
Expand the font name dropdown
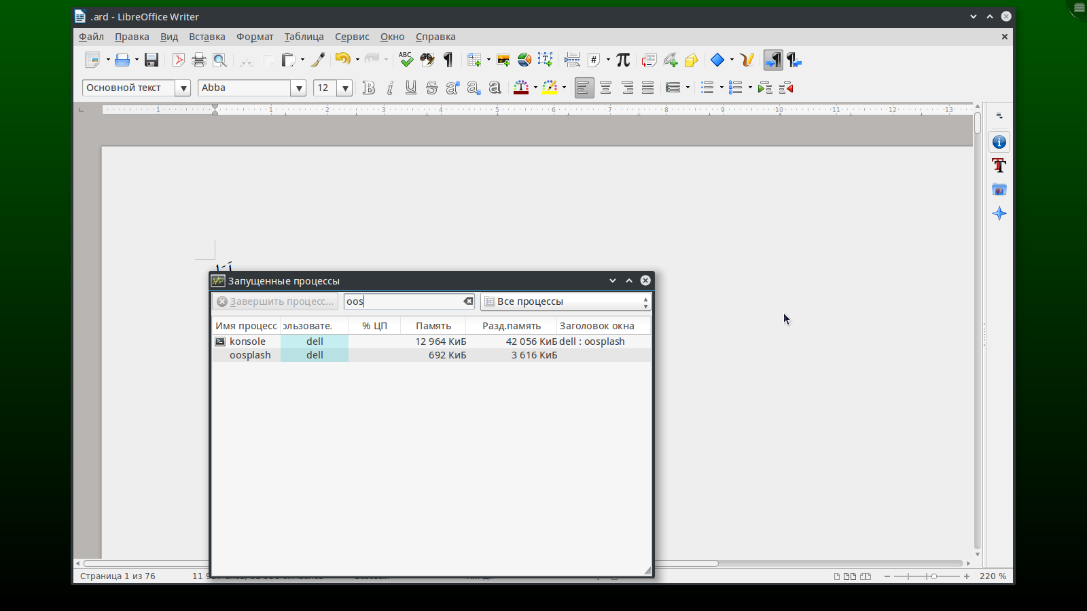tap(298, 88)
